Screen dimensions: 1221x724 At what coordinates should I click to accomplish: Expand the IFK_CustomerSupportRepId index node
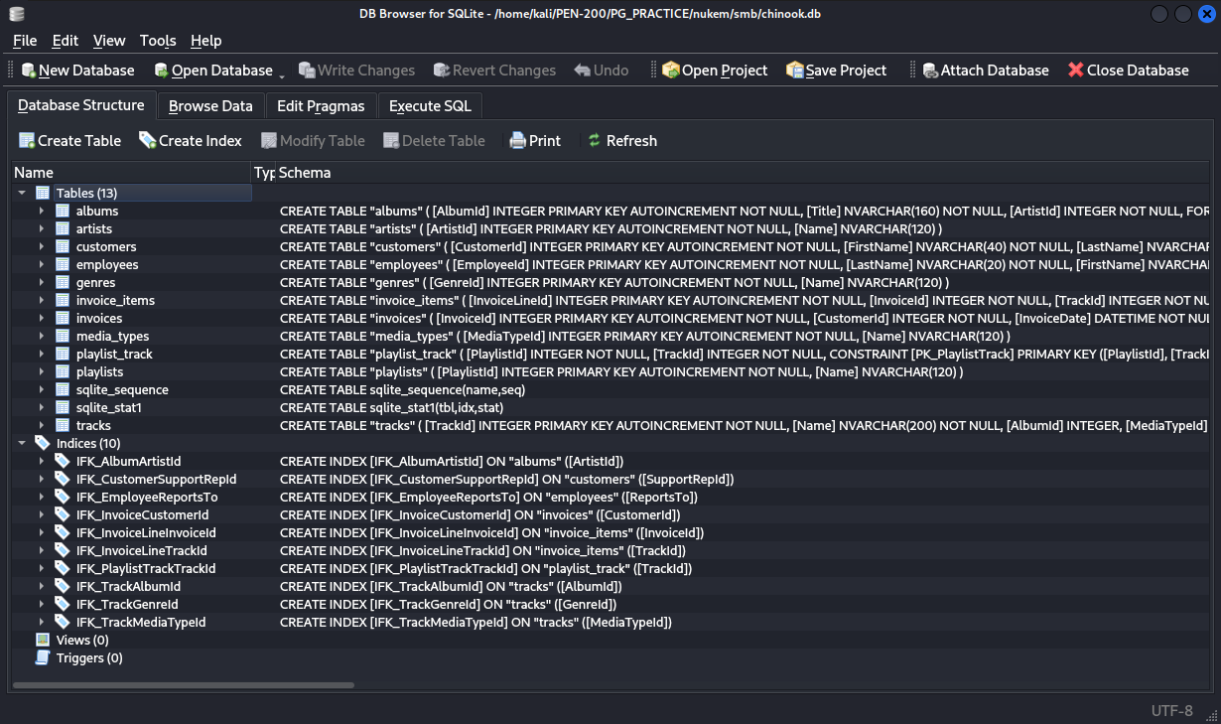point(42,479)
